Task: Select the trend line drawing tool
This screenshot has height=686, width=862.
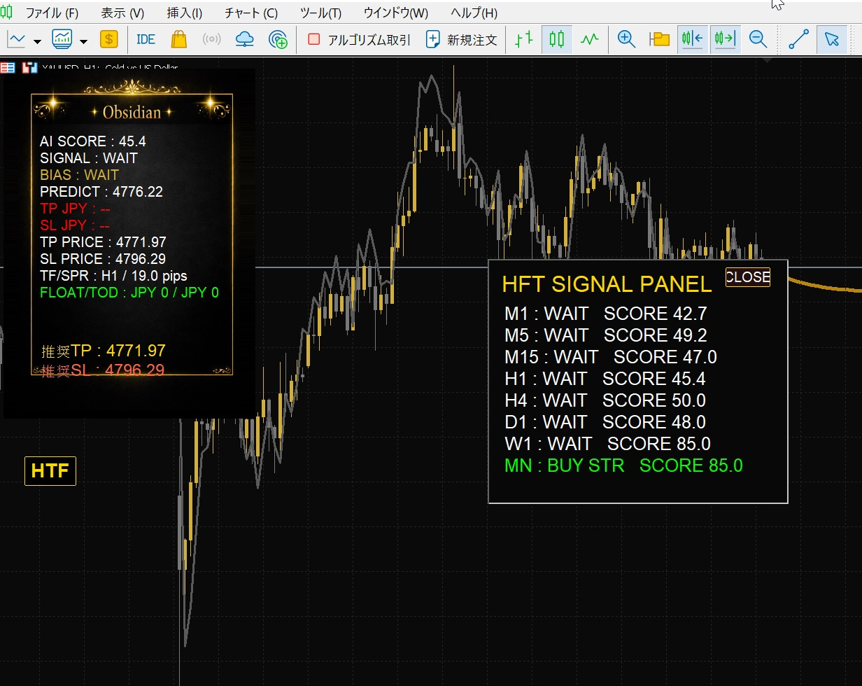Action: (798, 39)
